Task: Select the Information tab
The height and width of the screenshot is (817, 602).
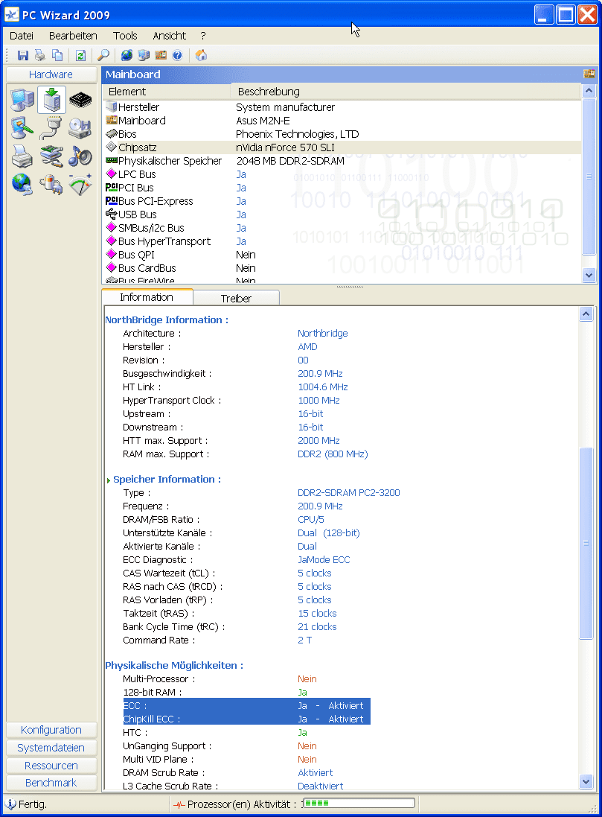Action: pos(147,297)
